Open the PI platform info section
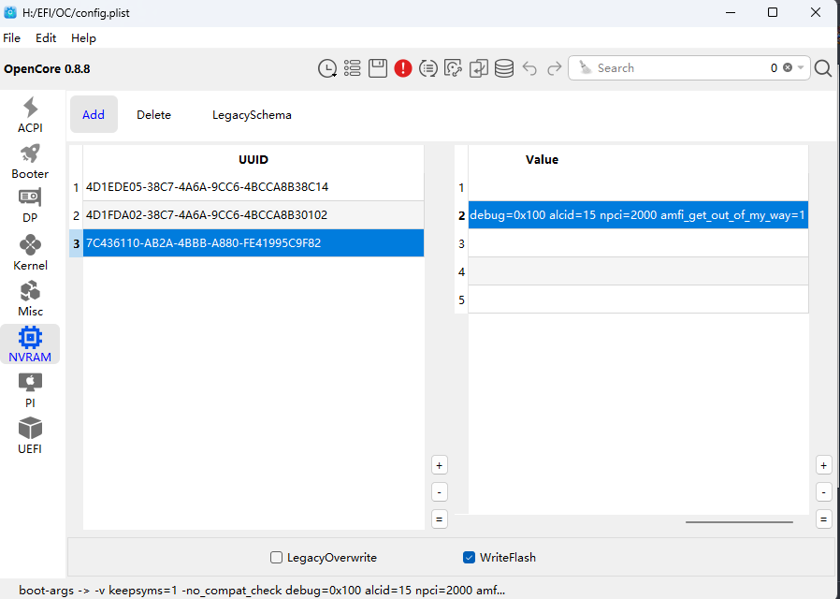 tap(30, 389)
